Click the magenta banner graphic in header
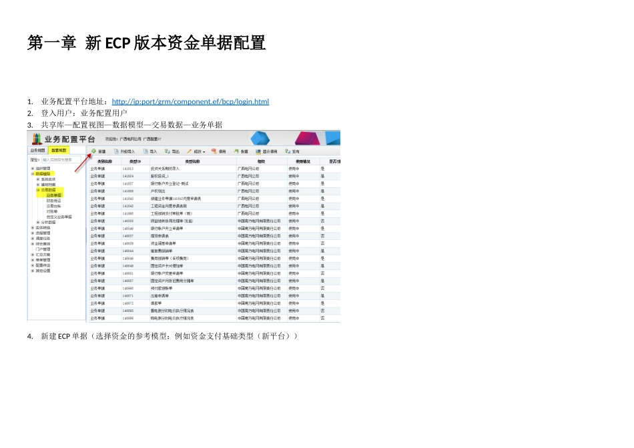 click(x=307, y=138)
